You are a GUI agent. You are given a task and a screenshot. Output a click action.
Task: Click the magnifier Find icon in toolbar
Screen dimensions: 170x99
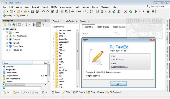[x=87, y=11]
